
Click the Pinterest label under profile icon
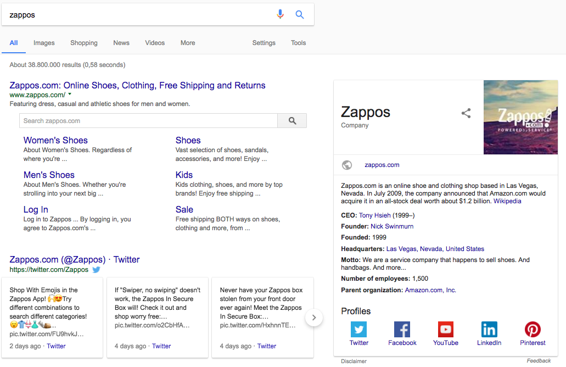533,342
